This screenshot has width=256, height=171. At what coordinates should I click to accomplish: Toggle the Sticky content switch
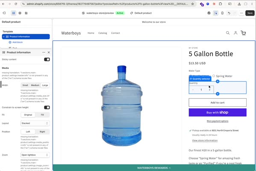(x=47, y=59)
